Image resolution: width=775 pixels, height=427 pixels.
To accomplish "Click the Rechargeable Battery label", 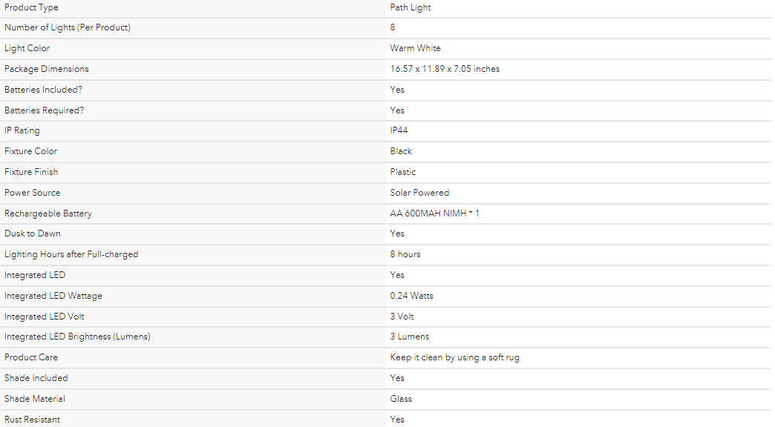I will pyautogui.click(x=48, y=213).
